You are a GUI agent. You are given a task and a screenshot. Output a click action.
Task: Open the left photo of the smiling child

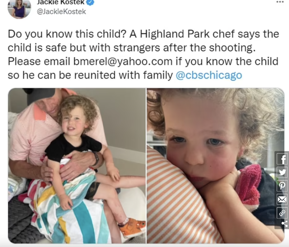tap(77, 166)
